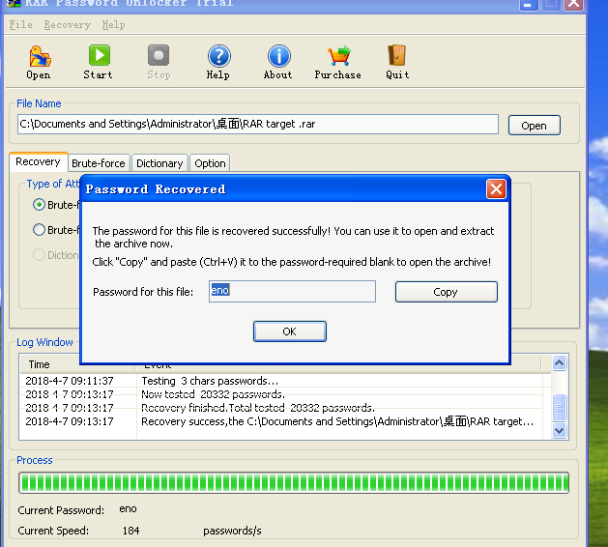Click the log row 'Now tested 20332 passwords.'
608x547 pixels.
[281, 394]
